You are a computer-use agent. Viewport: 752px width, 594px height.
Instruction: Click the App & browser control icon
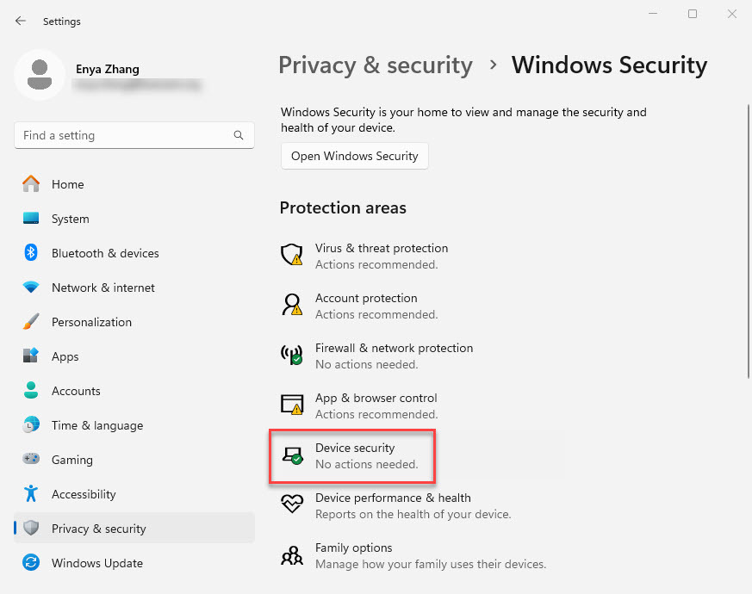(x=292, y=405)
